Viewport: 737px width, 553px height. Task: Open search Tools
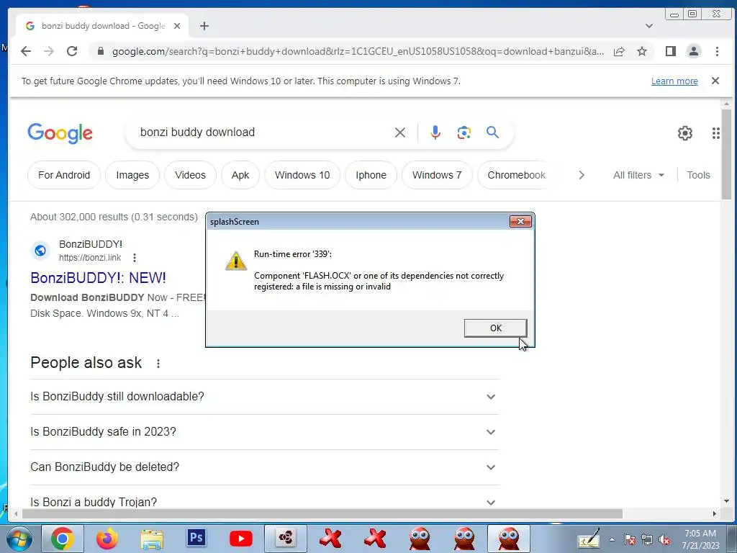click(698, 175)
